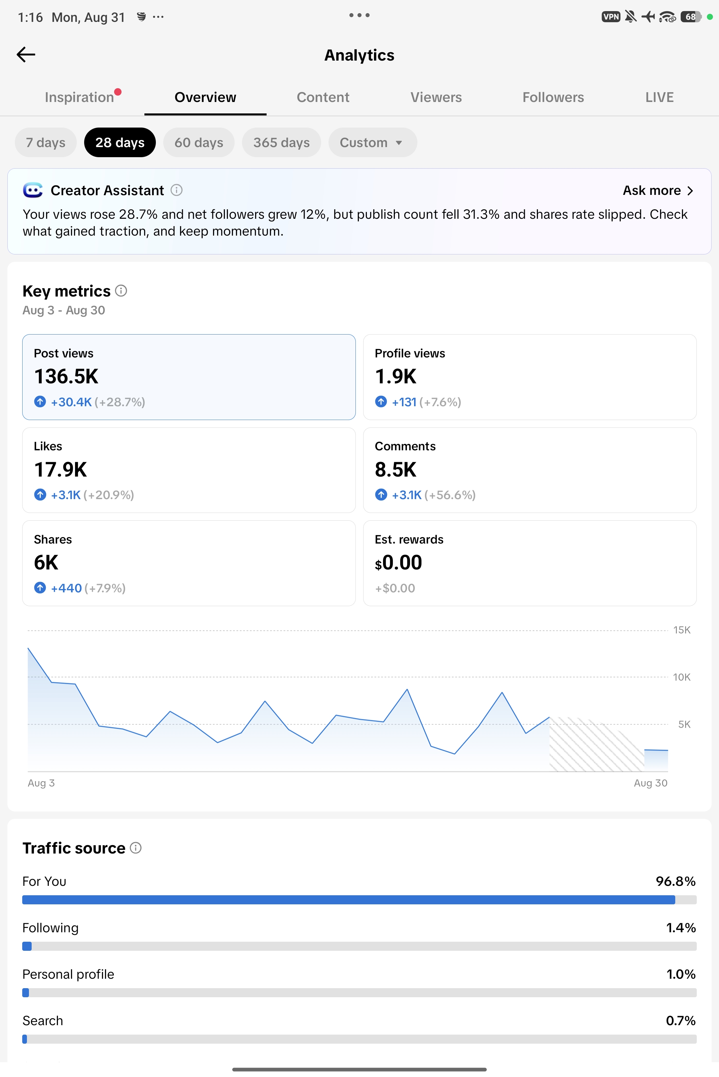This screenshot has width=719, height=1077.
Task: Select the Comments metric card
Action: (x=529, y=471)
